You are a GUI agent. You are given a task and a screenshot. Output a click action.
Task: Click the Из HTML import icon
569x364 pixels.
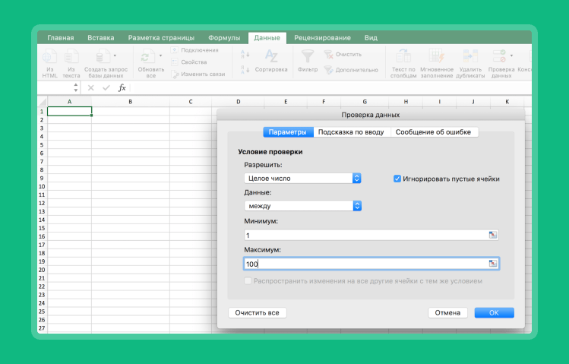click(x=49, y=56)
